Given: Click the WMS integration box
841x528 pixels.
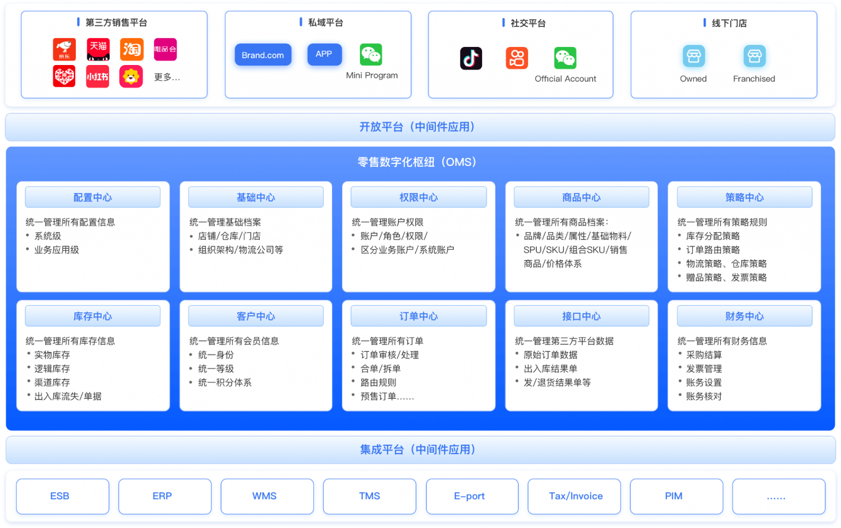Looking at the screenshot, I should click(x=267, y=496).
